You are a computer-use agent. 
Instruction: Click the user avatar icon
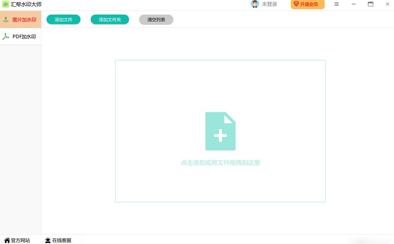point(254,4)
